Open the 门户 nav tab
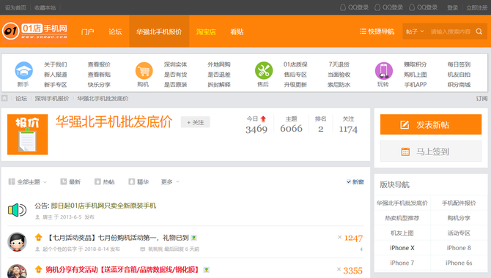 click(x=87, y=31)
